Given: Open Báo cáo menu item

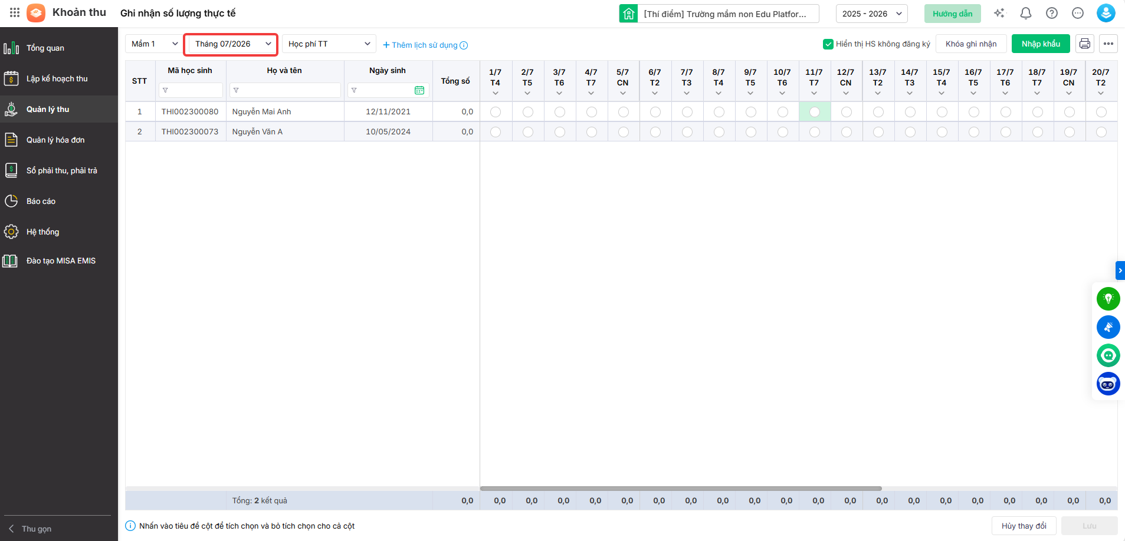Looking at the screenshot, I should 59,201.
